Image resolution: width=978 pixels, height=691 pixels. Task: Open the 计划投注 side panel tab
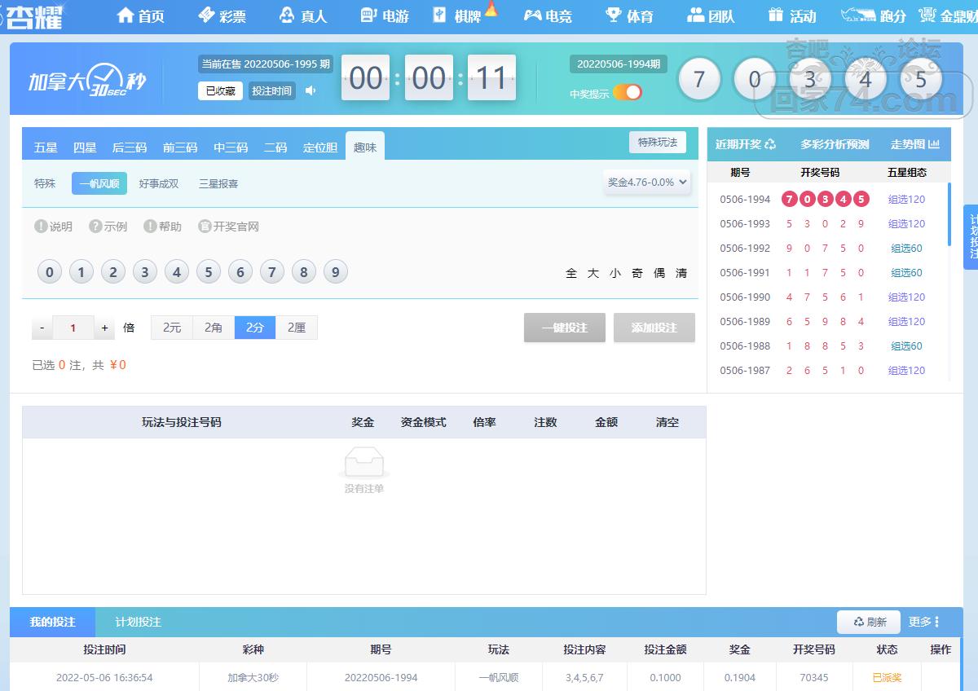[x=971, y=237]
